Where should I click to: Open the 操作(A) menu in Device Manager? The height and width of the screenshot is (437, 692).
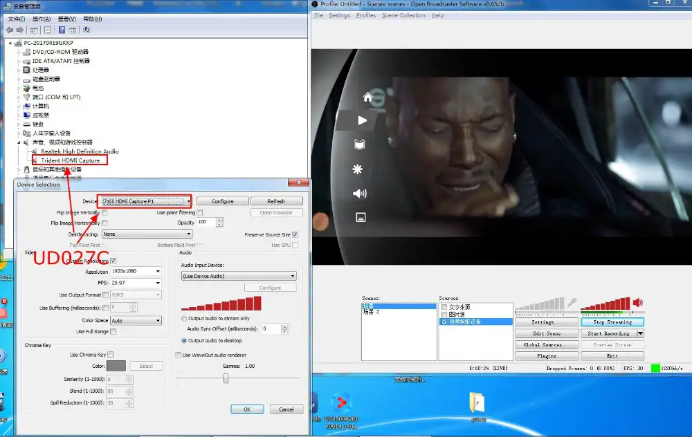point(42,19)
